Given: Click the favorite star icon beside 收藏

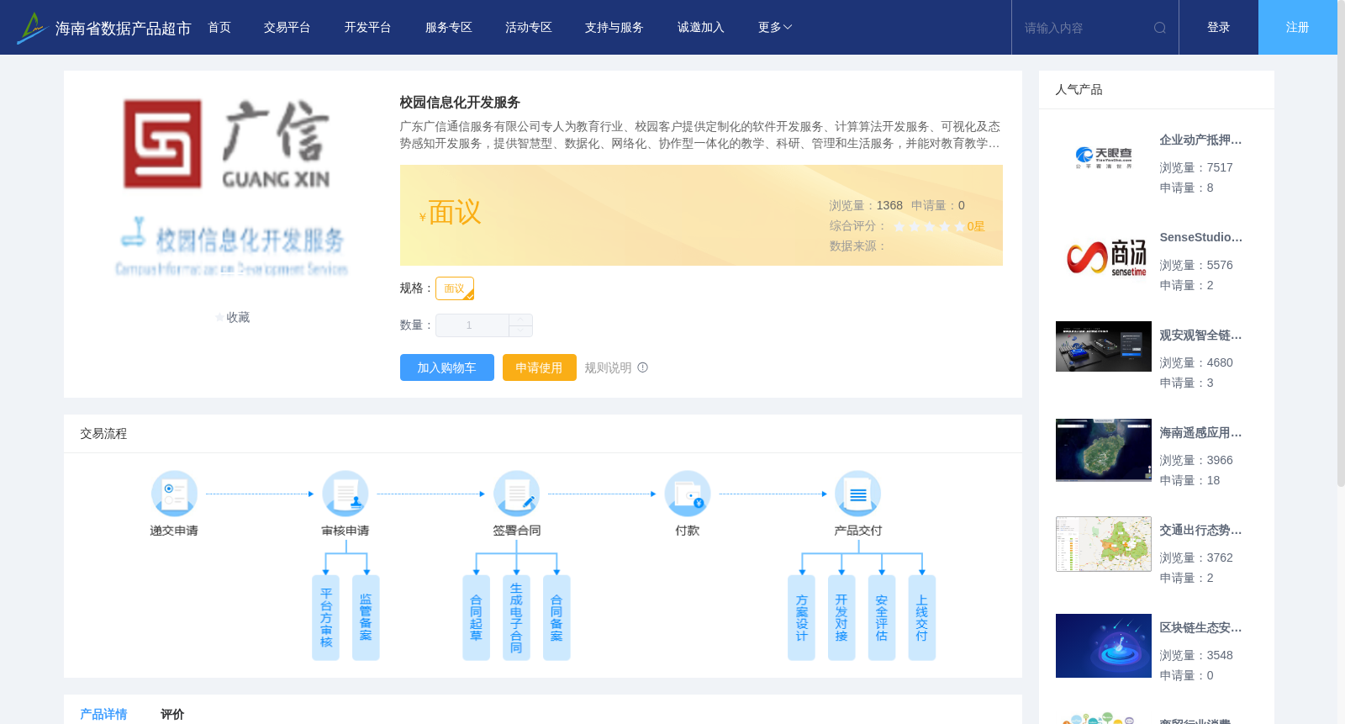Looking at the screenshot, I should pos(220,318).
